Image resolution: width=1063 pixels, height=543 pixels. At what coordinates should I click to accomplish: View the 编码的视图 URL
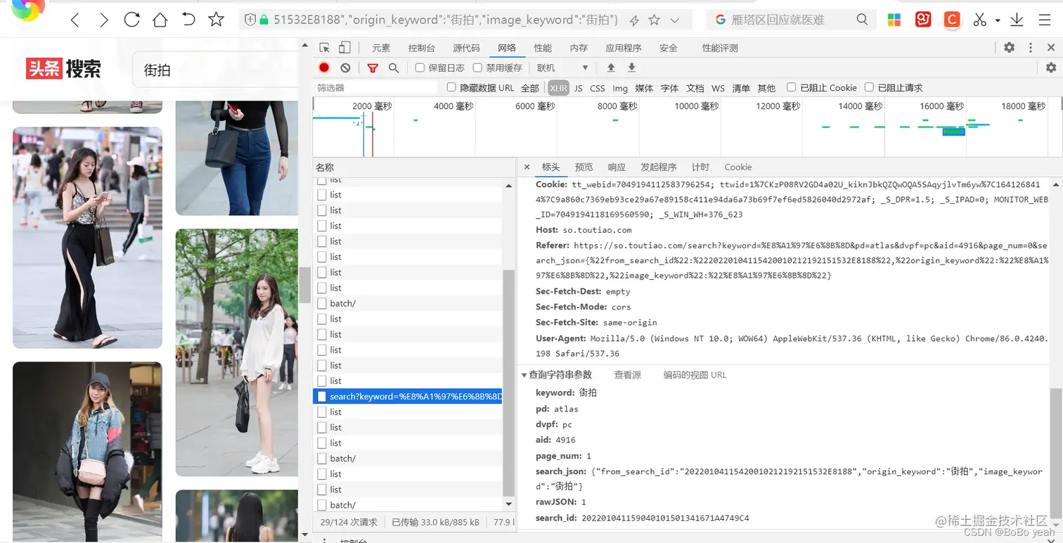(x=695, y=375)
